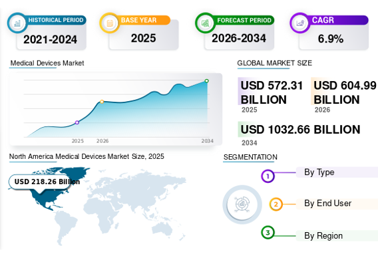Select the By Region segmentation label
378x262 pixels.
click(x=323, y=235)
